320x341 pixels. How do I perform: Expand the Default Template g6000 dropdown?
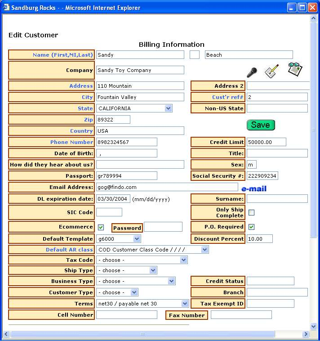coord(137,239)
